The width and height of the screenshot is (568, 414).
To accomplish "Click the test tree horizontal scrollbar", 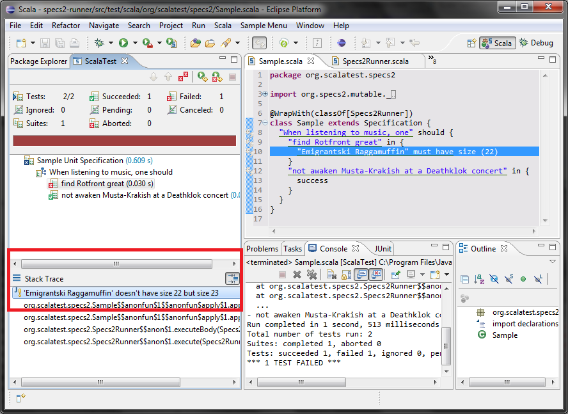I will tap(116, 264).
